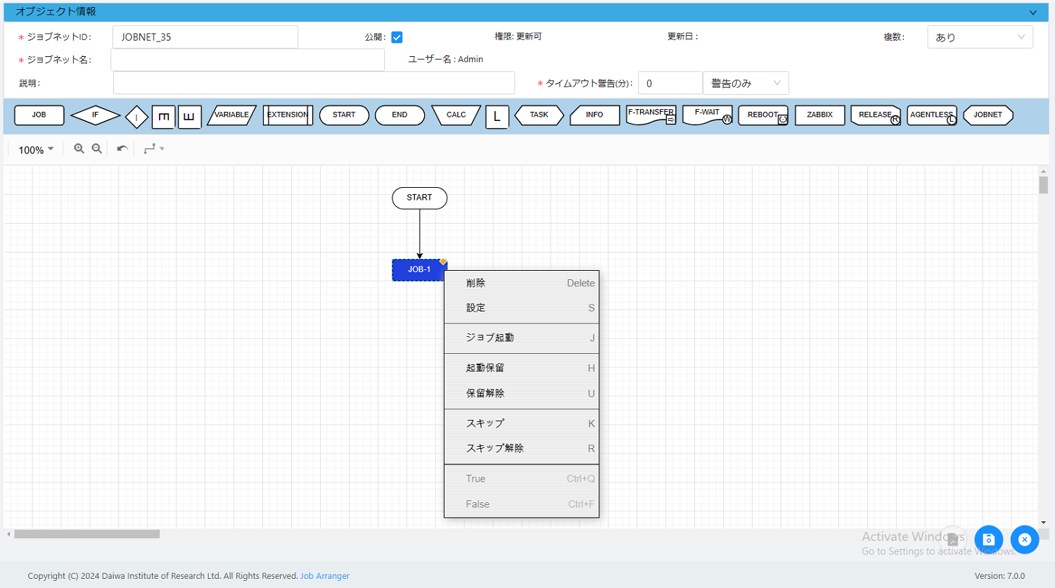Click the undo arrow icon

120,148
